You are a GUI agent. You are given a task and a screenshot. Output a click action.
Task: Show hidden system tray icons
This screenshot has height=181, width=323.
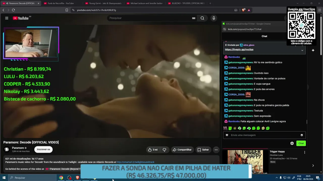(277, 178)
